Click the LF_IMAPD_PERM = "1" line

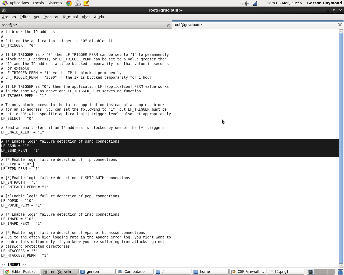tap(21, 223)
